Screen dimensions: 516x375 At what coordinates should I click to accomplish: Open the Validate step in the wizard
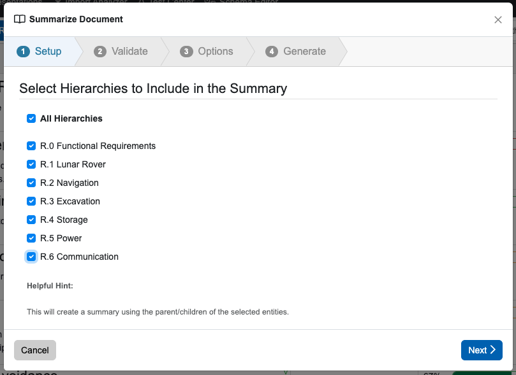click(128, 51)
